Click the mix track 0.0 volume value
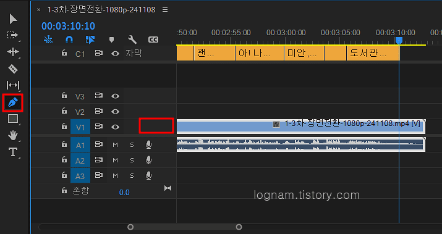This screenshot has width=442, height=234. 124,193
